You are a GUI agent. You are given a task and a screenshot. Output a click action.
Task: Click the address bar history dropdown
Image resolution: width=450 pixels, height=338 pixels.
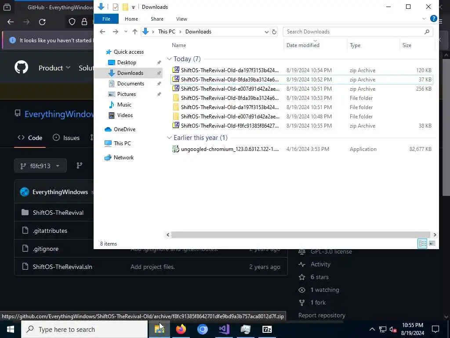[x=267, y=32]
